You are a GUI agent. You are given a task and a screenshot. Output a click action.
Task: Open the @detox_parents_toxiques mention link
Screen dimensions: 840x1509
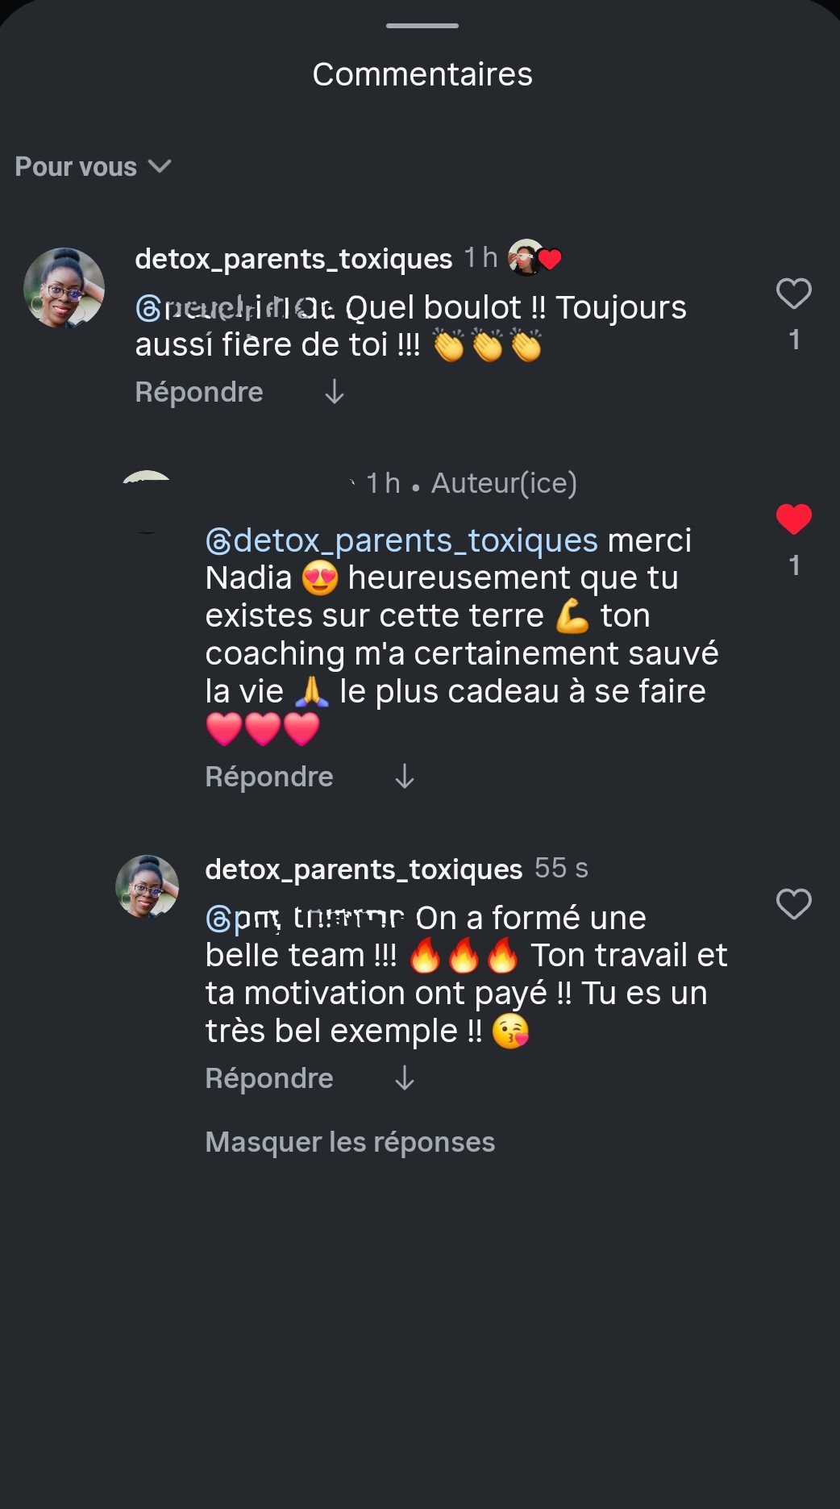[401, 541]
